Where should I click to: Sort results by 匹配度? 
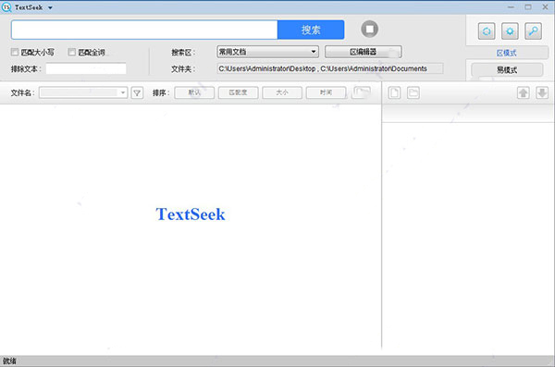point(239,92)
